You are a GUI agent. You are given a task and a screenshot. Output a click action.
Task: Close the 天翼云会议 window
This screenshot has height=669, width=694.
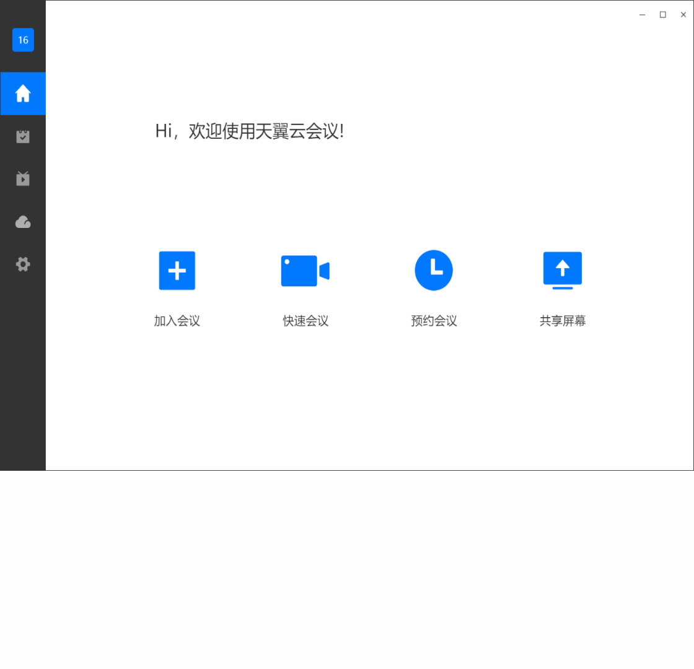pyautogui.click(x=683, y=15)
